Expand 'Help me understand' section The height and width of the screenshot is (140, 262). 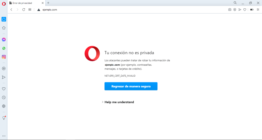(x=118, y=102)
